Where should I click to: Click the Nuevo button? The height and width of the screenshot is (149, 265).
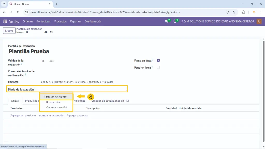click(9, 31)
